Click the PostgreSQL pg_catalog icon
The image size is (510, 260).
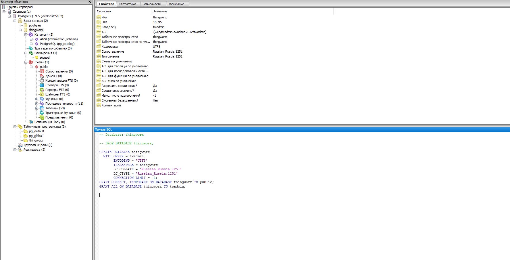[x=36, y=44]
